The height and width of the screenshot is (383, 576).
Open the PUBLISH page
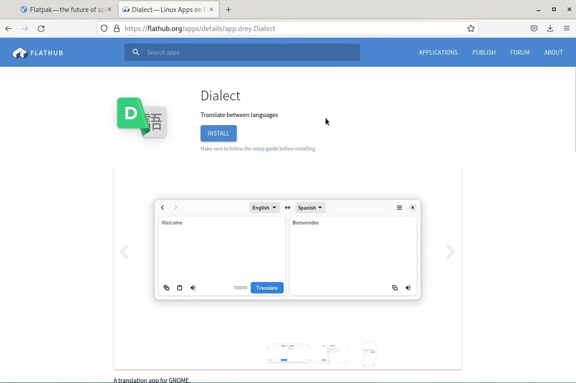(484, 52)
